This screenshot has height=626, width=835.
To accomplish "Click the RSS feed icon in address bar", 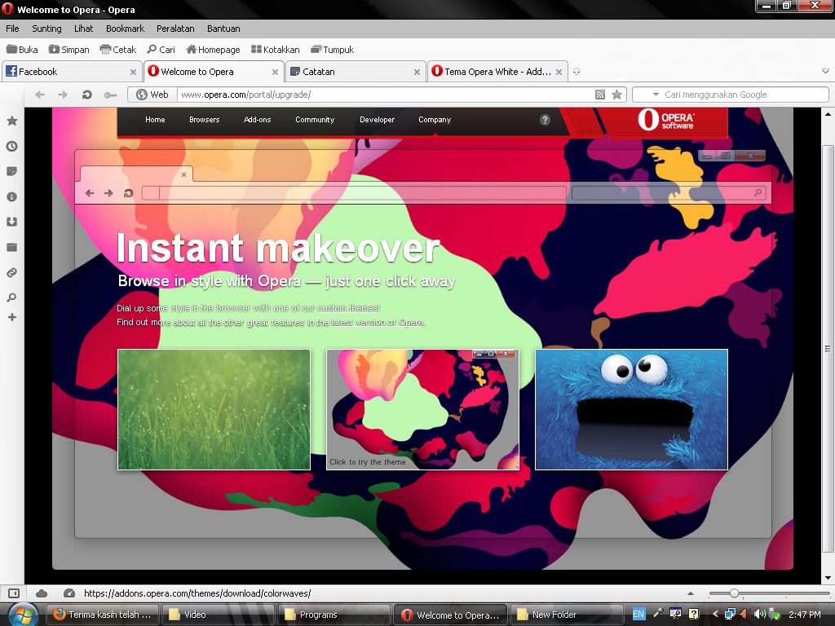I will tap(599, 95).
